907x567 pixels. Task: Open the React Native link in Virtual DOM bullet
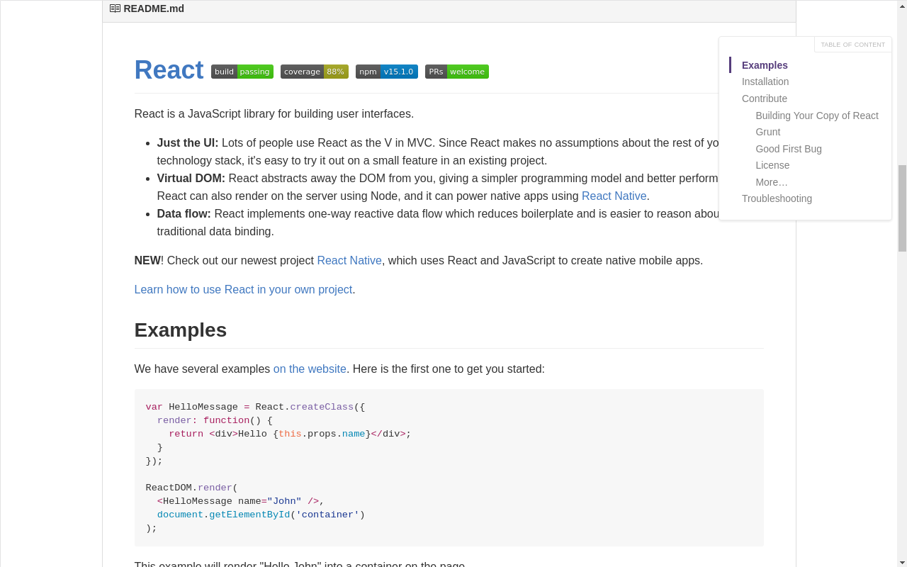pos(614,196)
